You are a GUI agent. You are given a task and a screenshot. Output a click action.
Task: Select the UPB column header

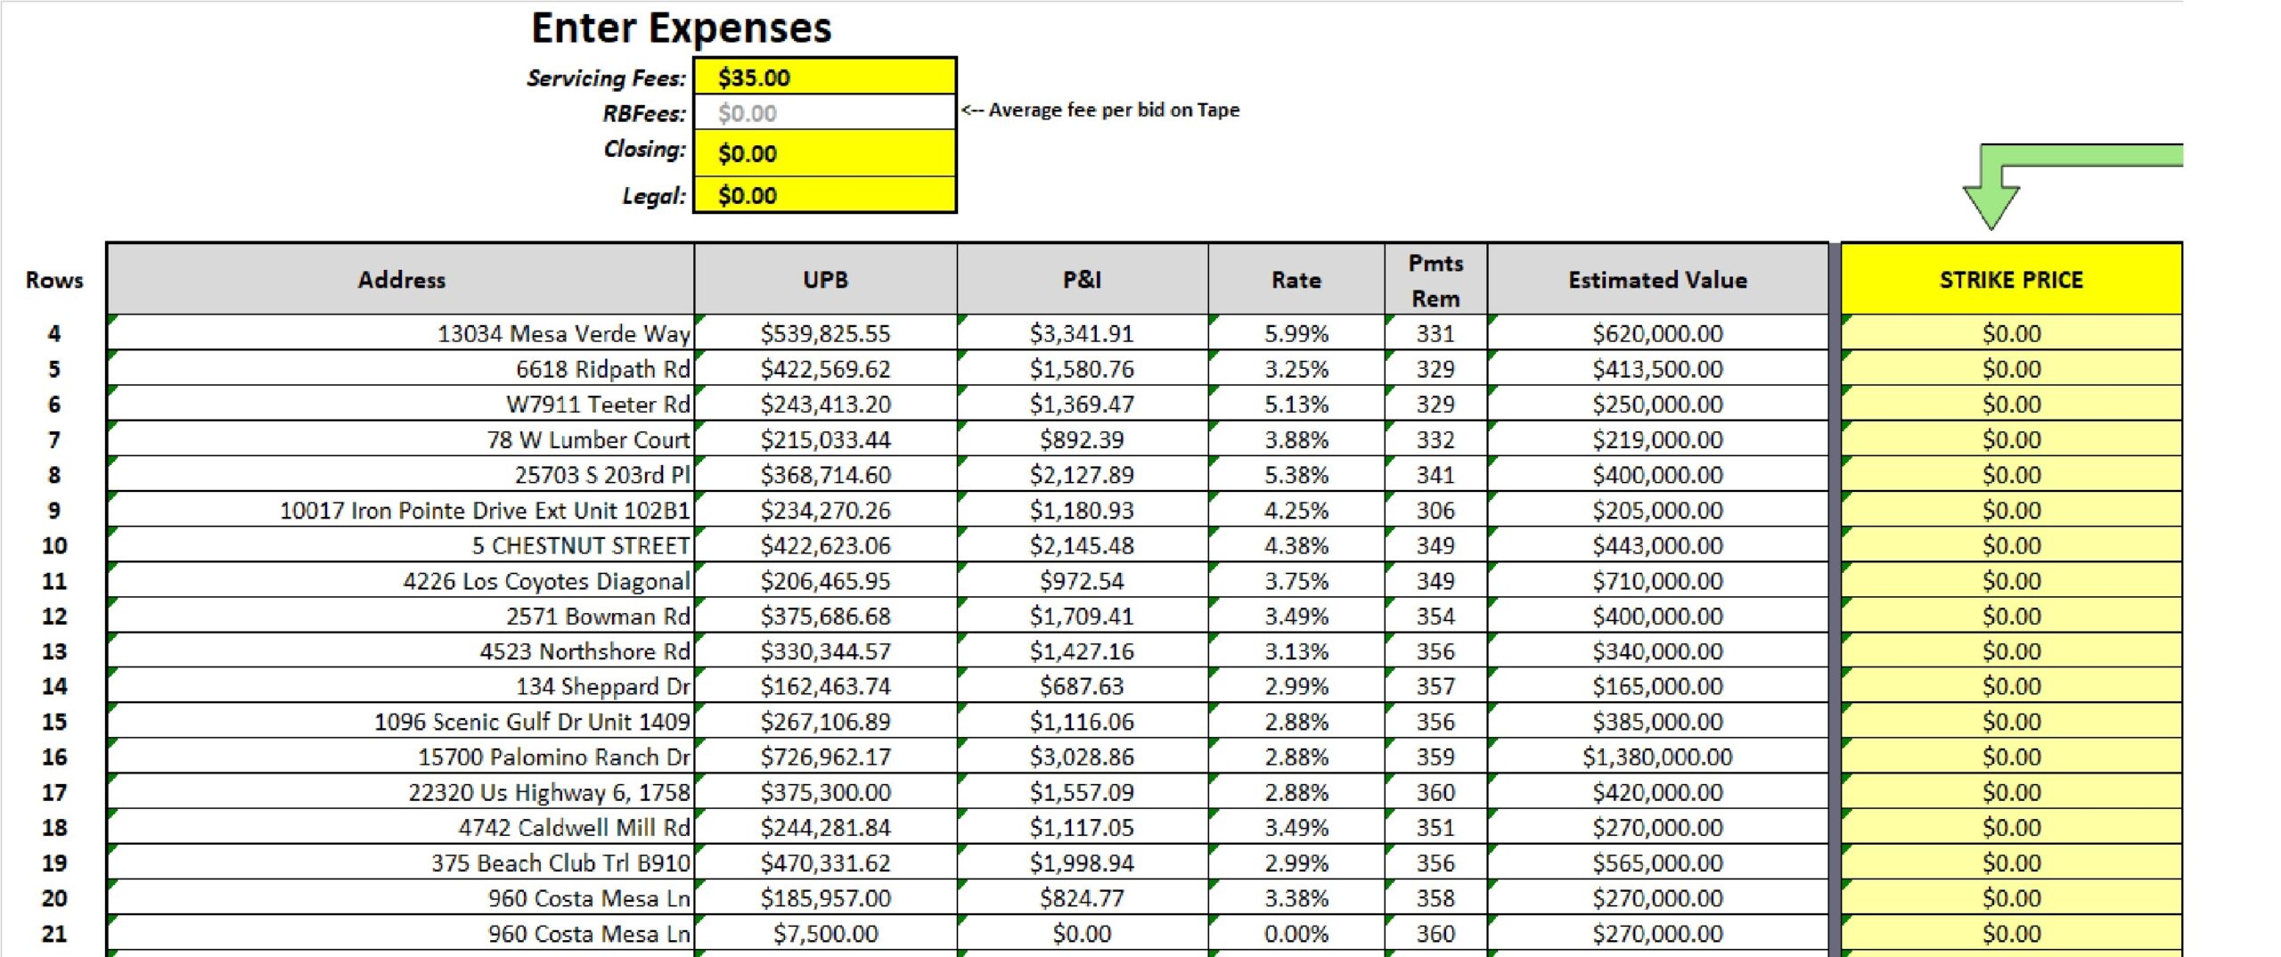click(x=825, y=280)
